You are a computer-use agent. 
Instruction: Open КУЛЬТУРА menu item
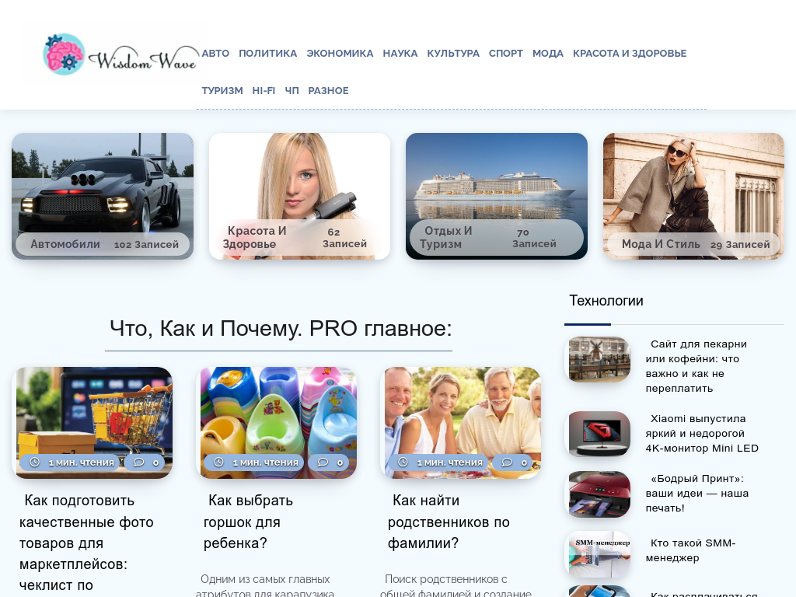click(453, 54)
